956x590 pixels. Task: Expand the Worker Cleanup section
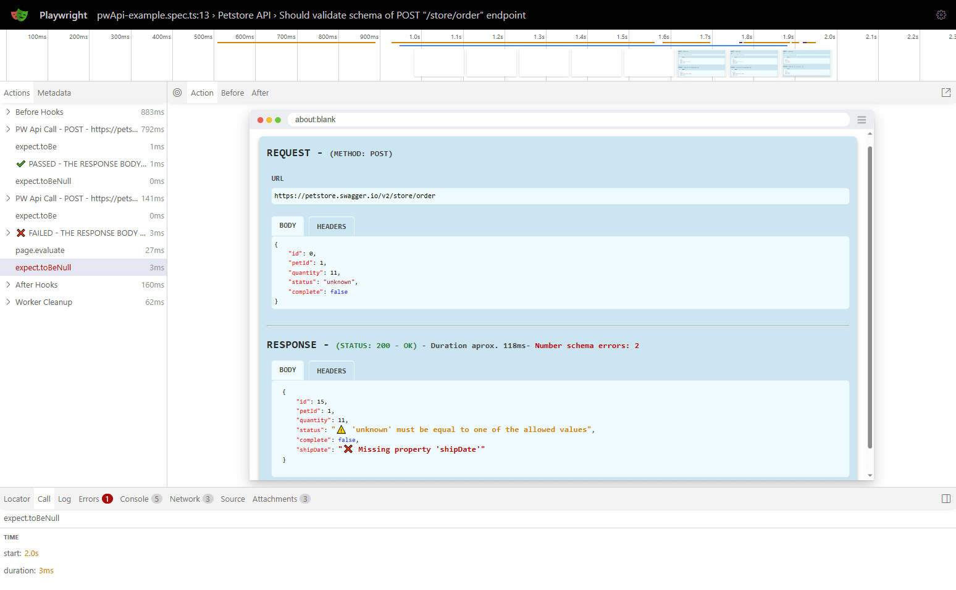7,302
